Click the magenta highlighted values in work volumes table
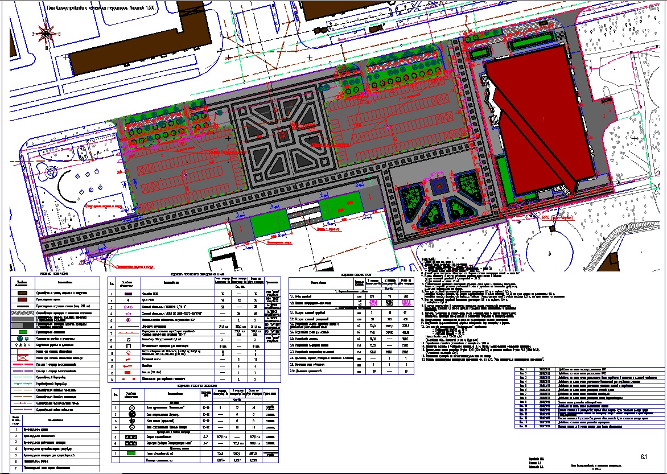Viewport: 667px width, 474px height. coord(373,304)
